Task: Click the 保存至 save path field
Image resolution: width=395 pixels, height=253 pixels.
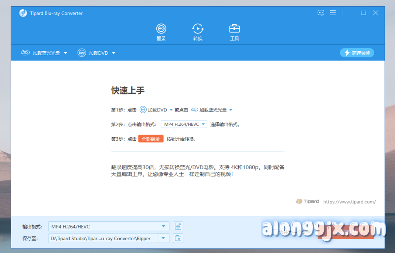Action: point(103,238)
